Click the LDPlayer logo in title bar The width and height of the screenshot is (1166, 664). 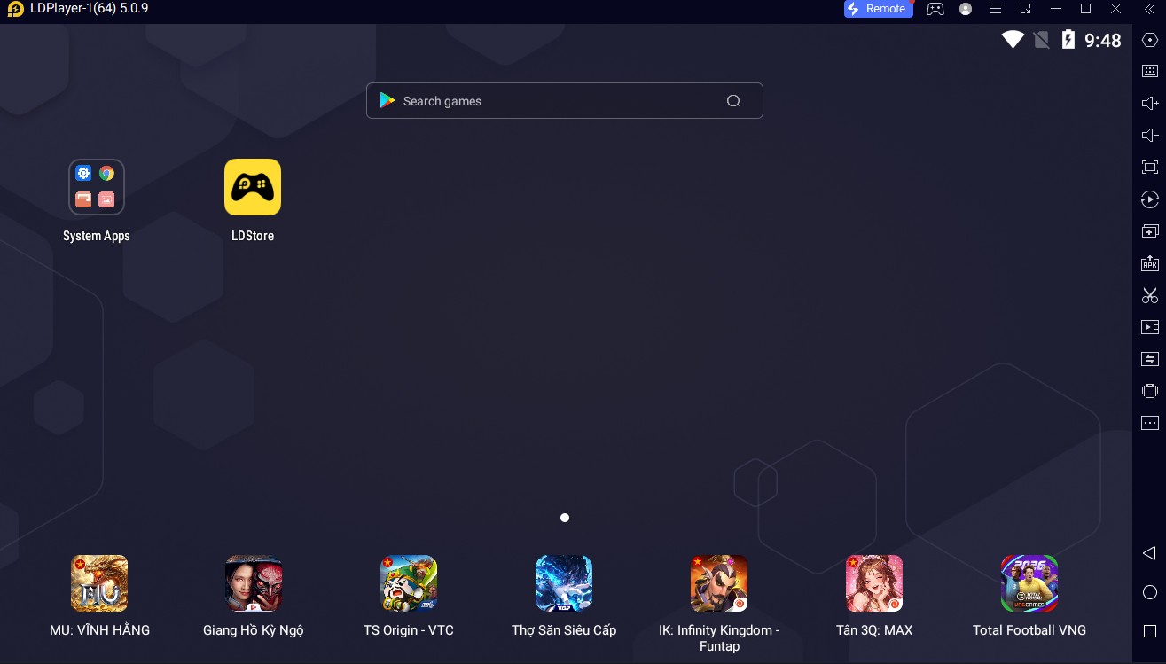(15, 9)
